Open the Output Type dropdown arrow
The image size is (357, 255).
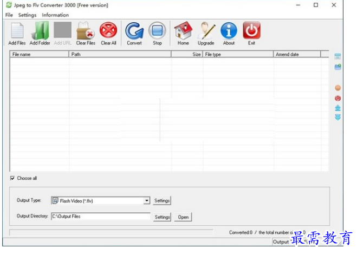tap(147, 201)
